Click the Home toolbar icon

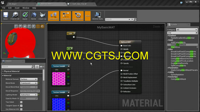[33, 16]
